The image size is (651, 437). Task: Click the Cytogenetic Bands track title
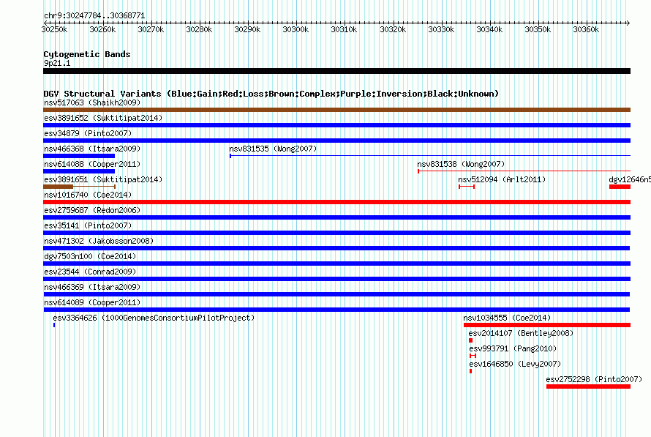[x=87, y=54]
